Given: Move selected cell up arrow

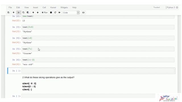Looking at the screenshot, I should coord(33,12).
